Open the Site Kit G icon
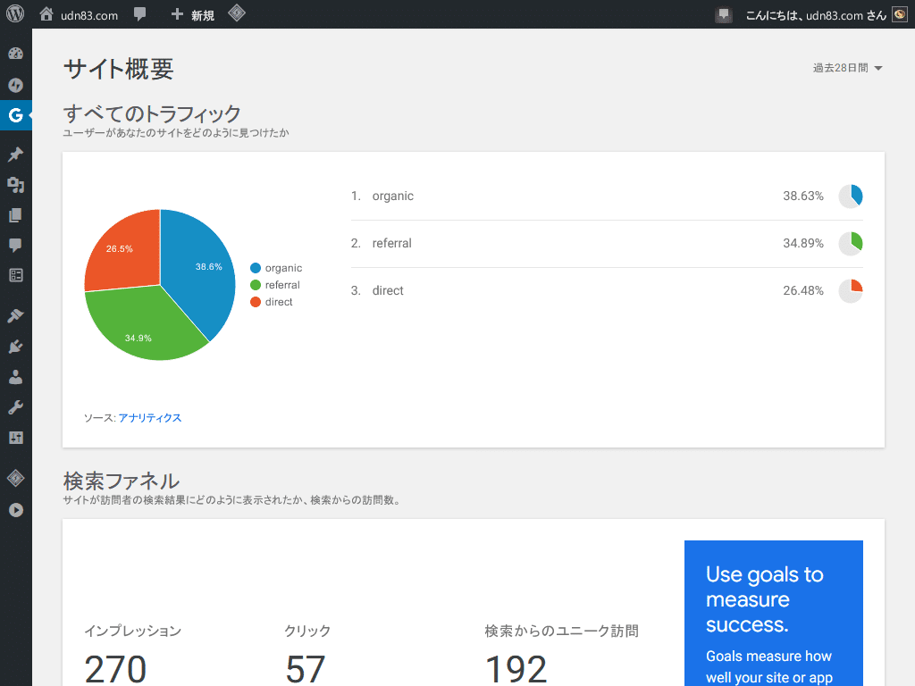 [x=16, y=115]
